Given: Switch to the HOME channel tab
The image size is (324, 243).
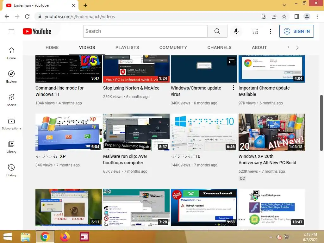Looking at the screenshot, I should point(52,47).
